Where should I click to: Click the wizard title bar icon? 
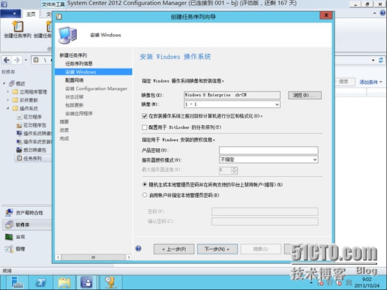click(x=59, y=17)
